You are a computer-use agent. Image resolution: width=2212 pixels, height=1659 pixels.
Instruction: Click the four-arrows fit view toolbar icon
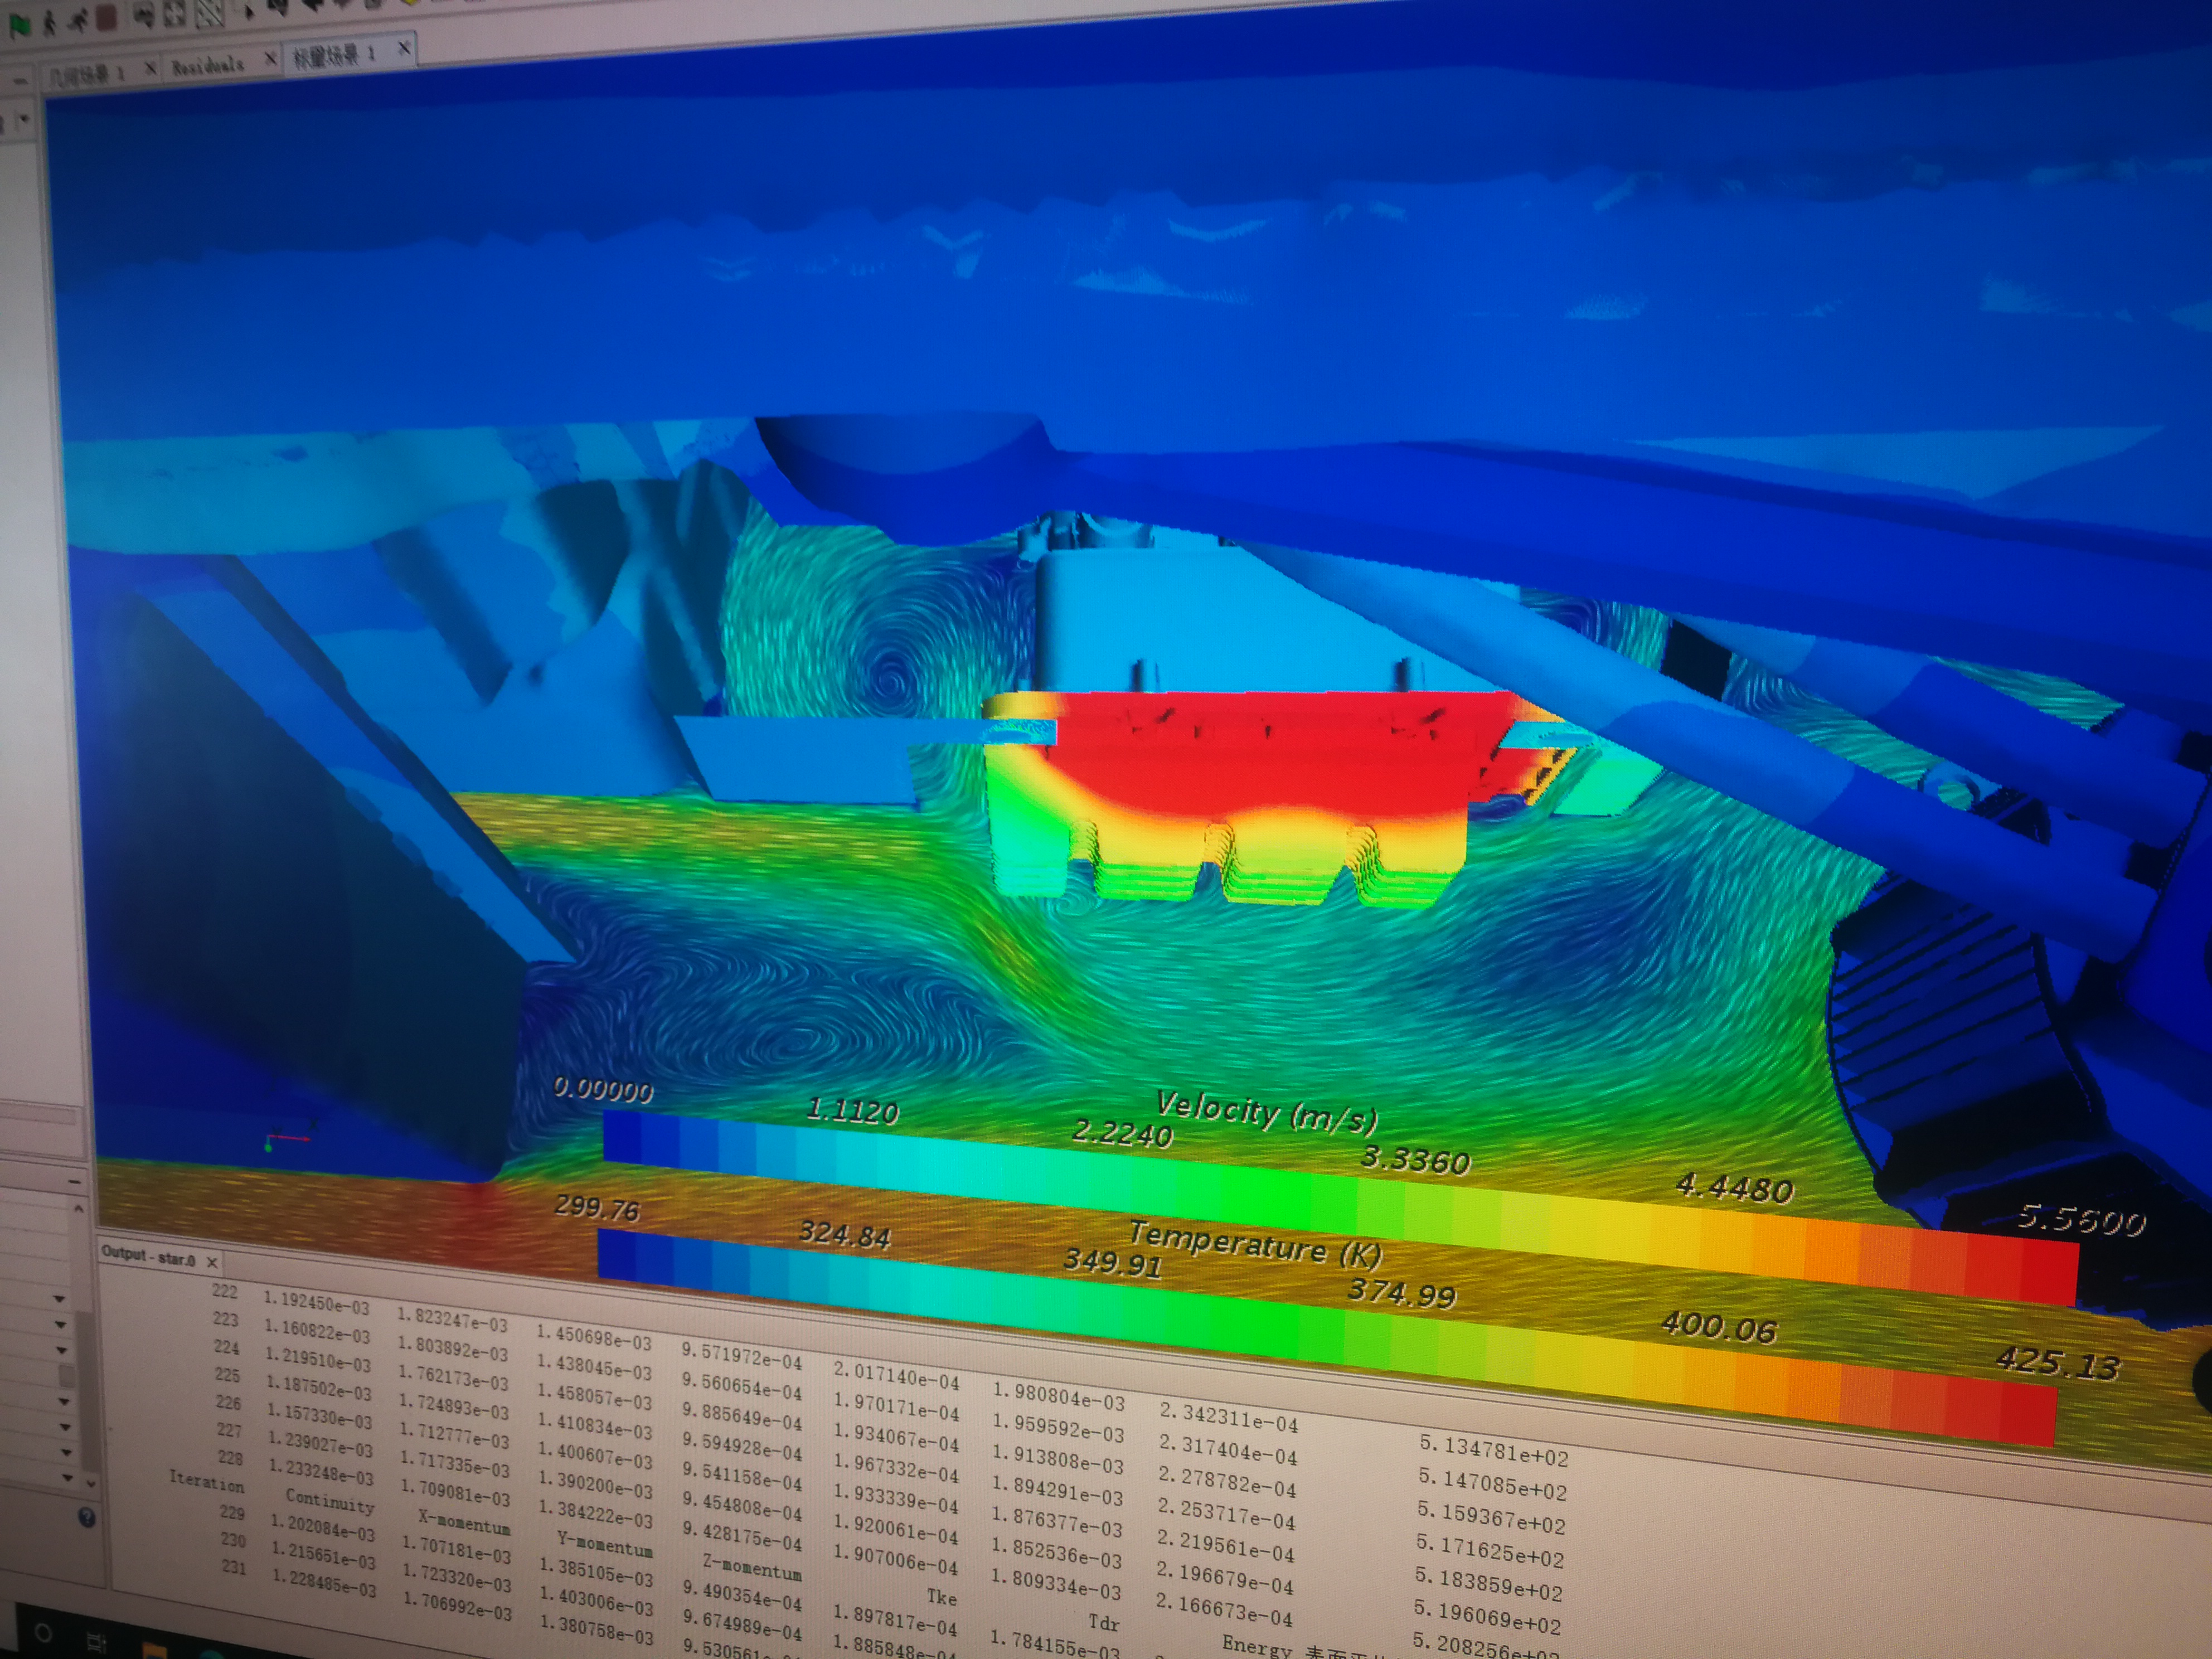[x=175, y=13]
